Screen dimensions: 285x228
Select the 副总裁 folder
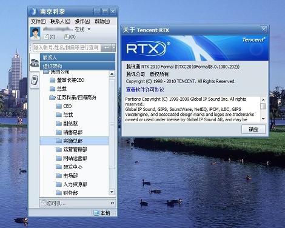(67, 123)
